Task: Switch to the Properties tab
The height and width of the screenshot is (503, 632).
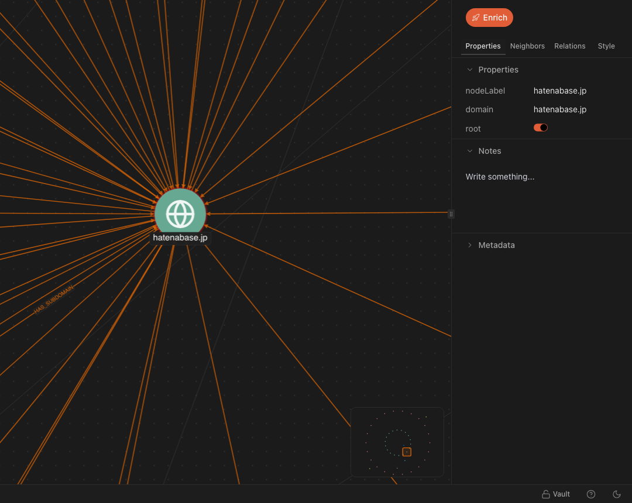Action: pyautogui.click(x=483, y=46)
